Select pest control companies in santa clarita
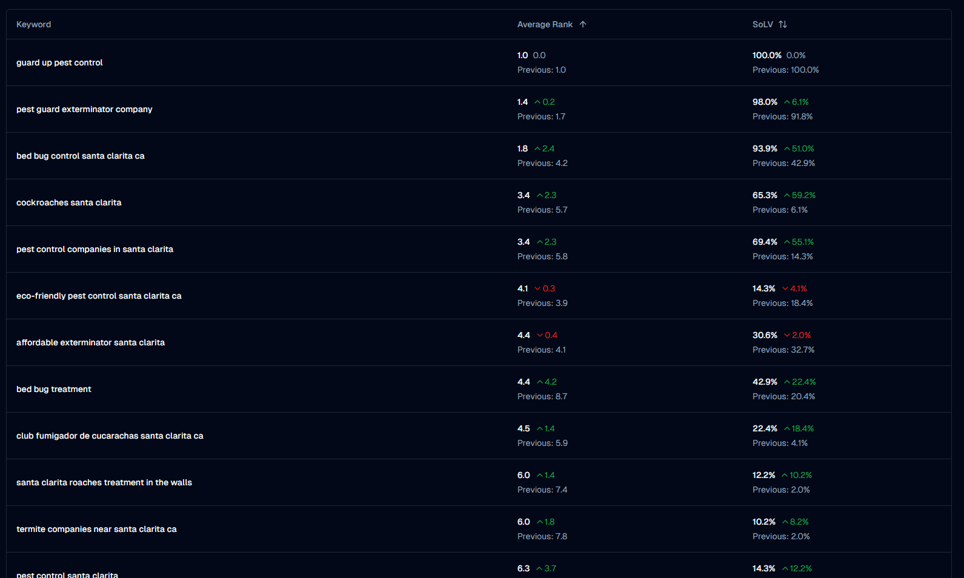This screenshot has height=578, width=964. click(x=95, y=249)
